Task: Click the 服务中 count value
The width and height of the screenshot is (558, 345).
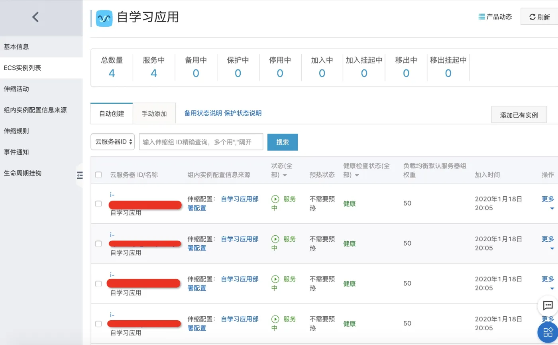Action: 154,73
